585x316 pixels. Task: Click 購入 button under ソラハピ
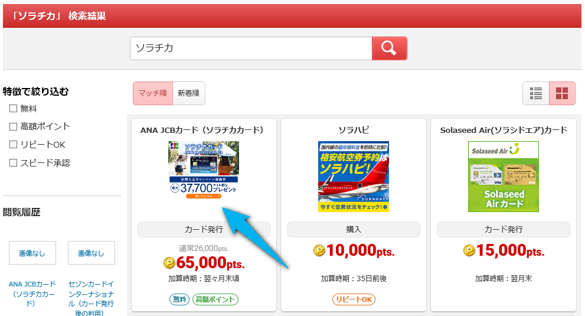[354, 229]
